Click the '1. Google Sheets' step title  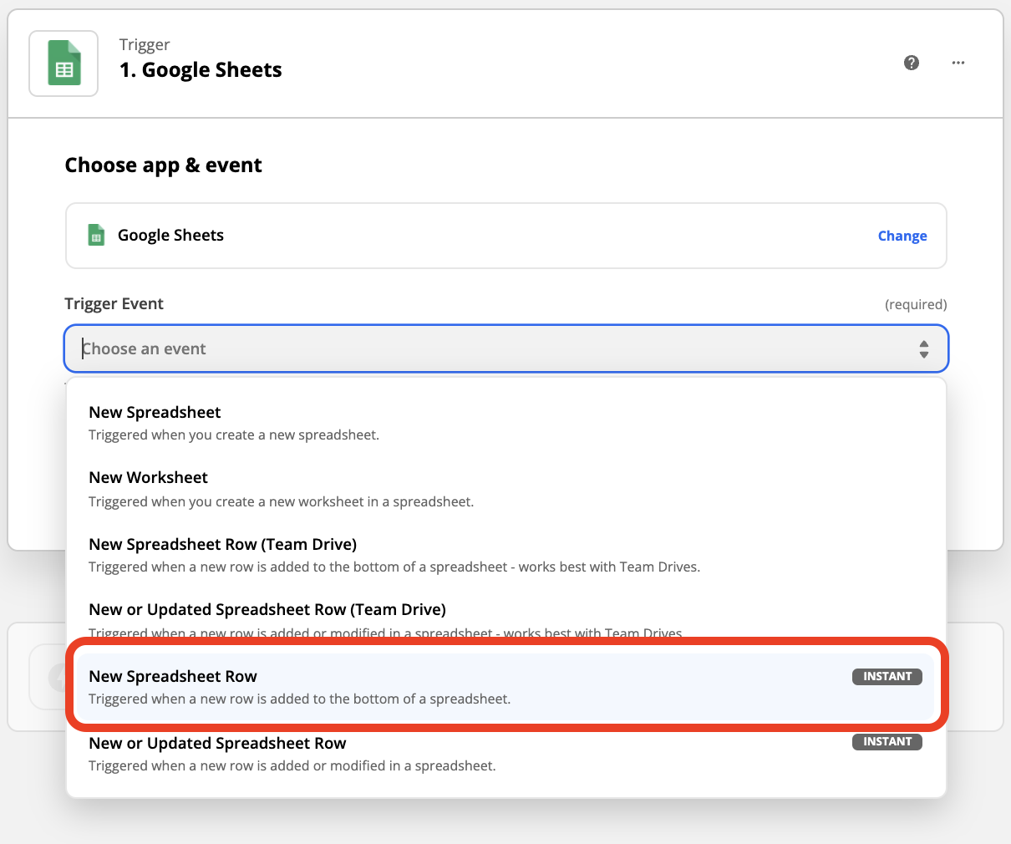pos(201,70)
